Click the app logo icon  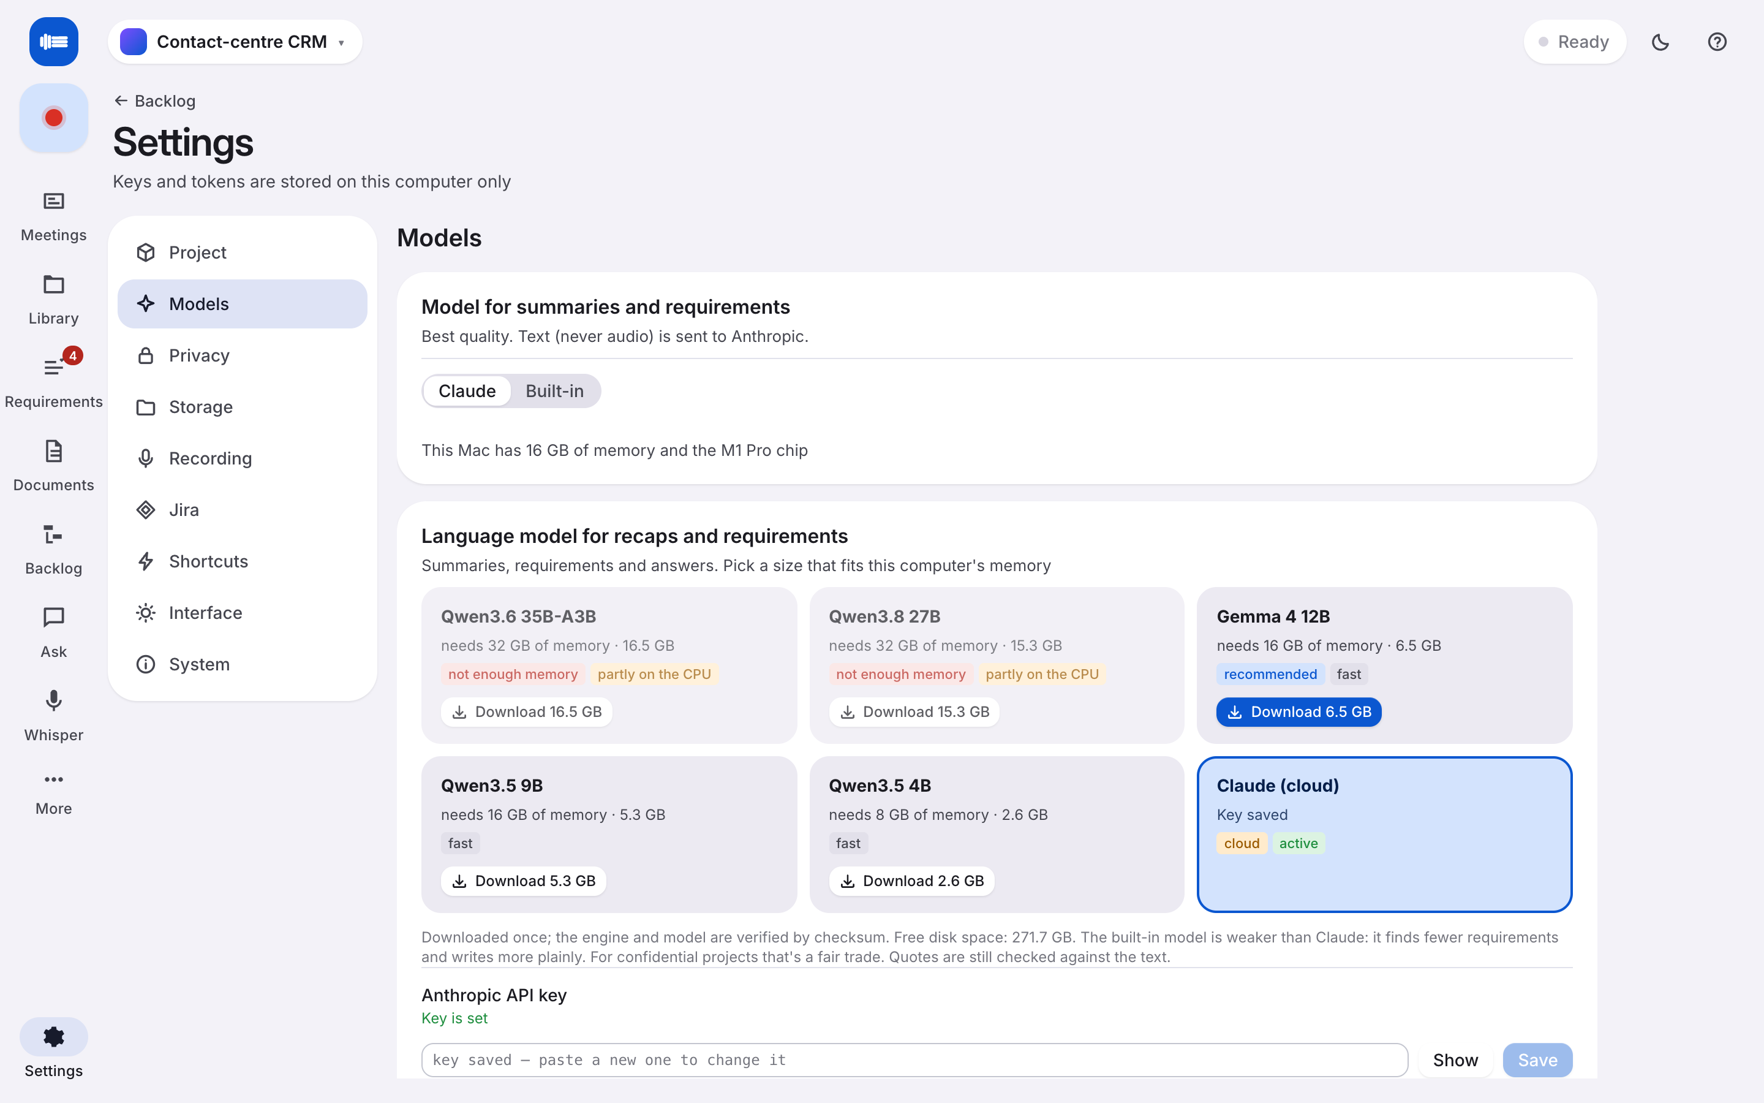(53, 42)
